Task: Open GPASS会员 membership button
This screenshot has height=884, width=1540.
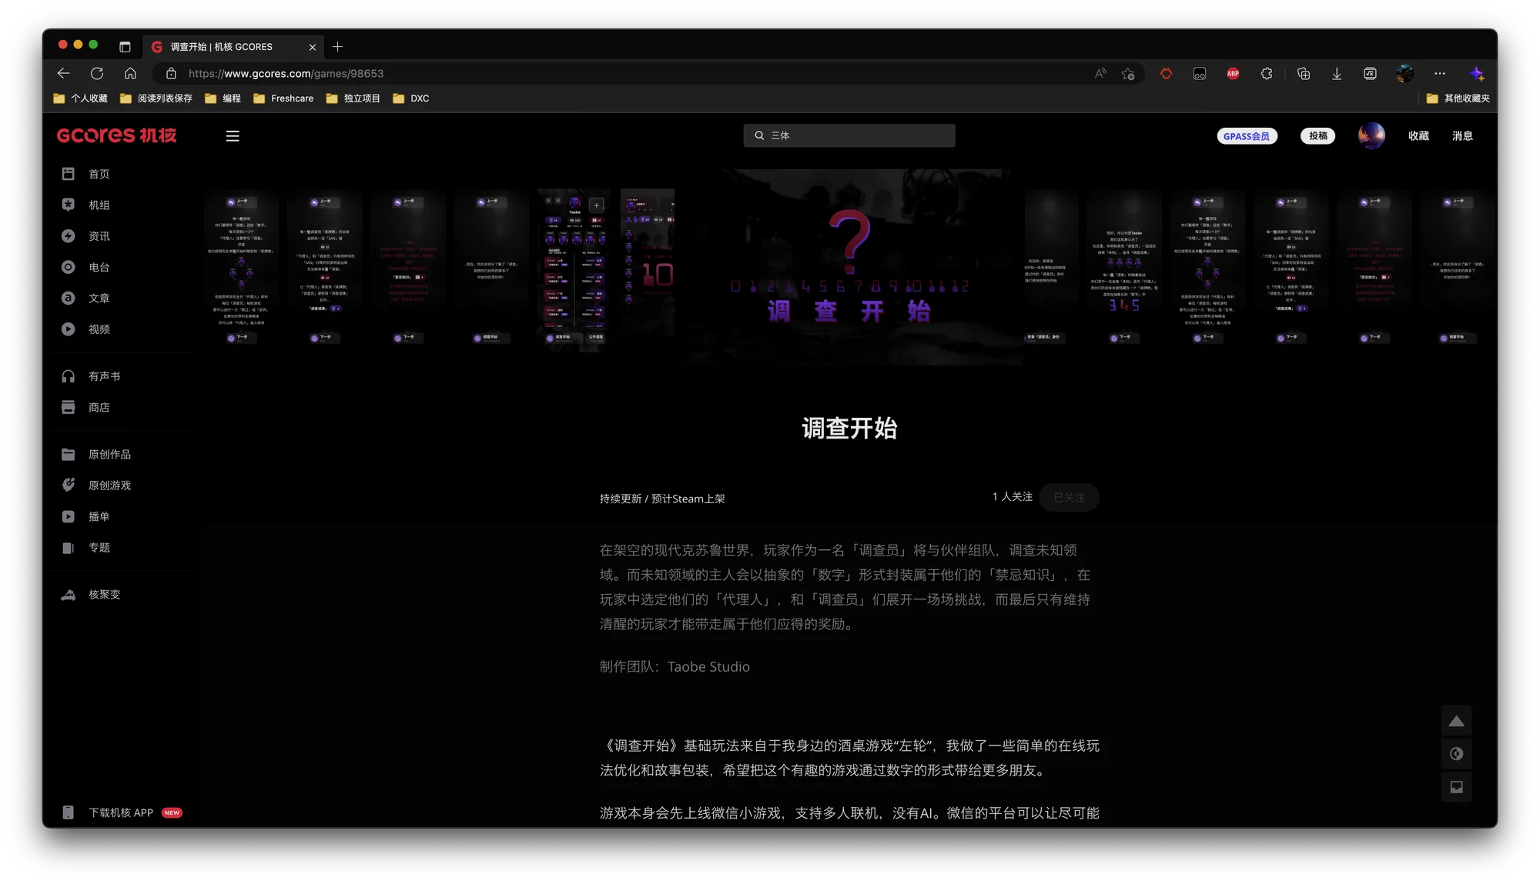Action: (1247, 136)
